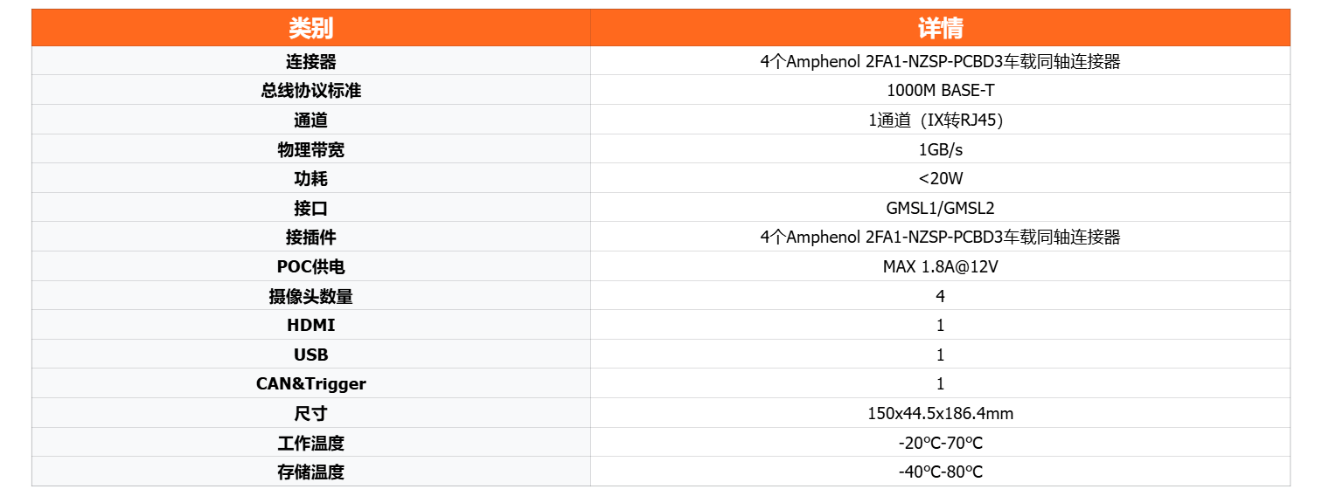Click the 类别 column header

coord(310,28)
